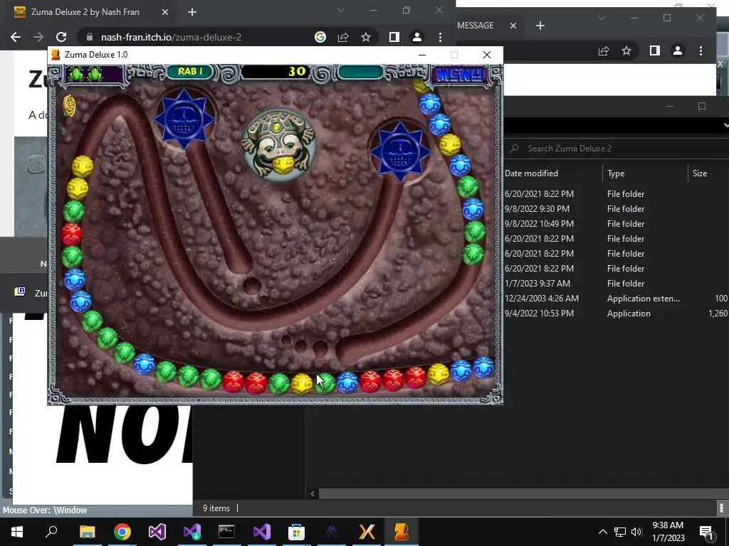Bookmark the nash-fran.itch.io page with the star
The height and width of the screenshot is (546, 729).
[366, 37]
